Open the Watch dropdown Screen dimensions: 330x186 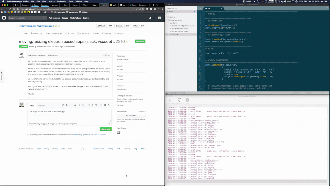point(102,26)
